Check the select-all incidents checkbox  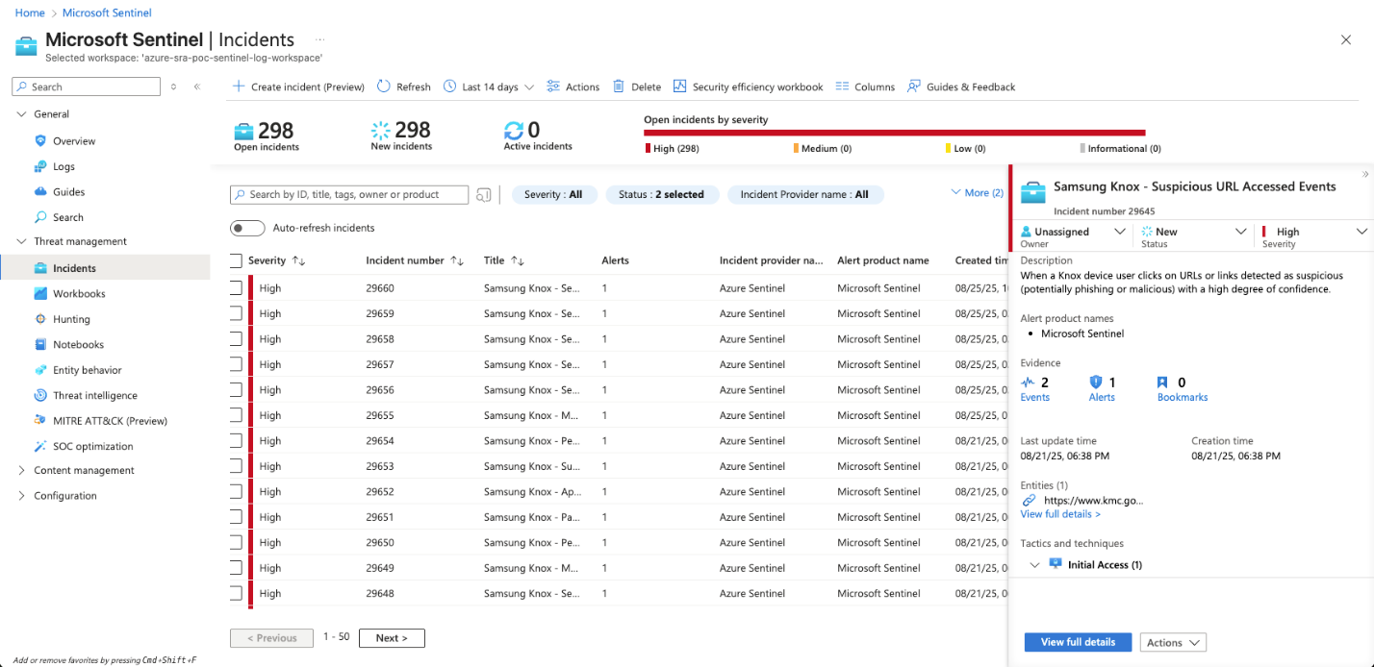234,260
